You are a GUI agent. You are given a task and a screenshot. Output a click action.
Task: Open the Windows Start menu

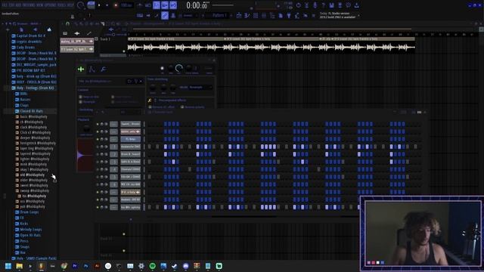[x=8, y=266]
